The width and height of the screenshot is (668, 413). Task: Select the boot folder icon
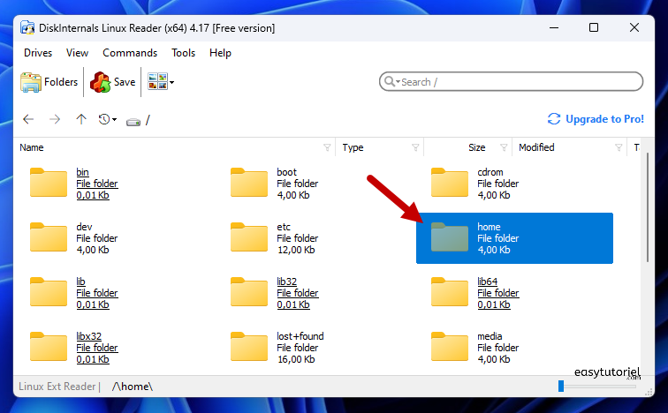pyautogui.click(x=249, y=184)
